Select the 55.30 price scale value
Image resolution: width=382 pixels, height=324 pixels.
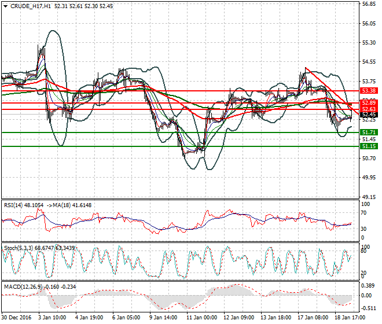click(x=369, y=43)
